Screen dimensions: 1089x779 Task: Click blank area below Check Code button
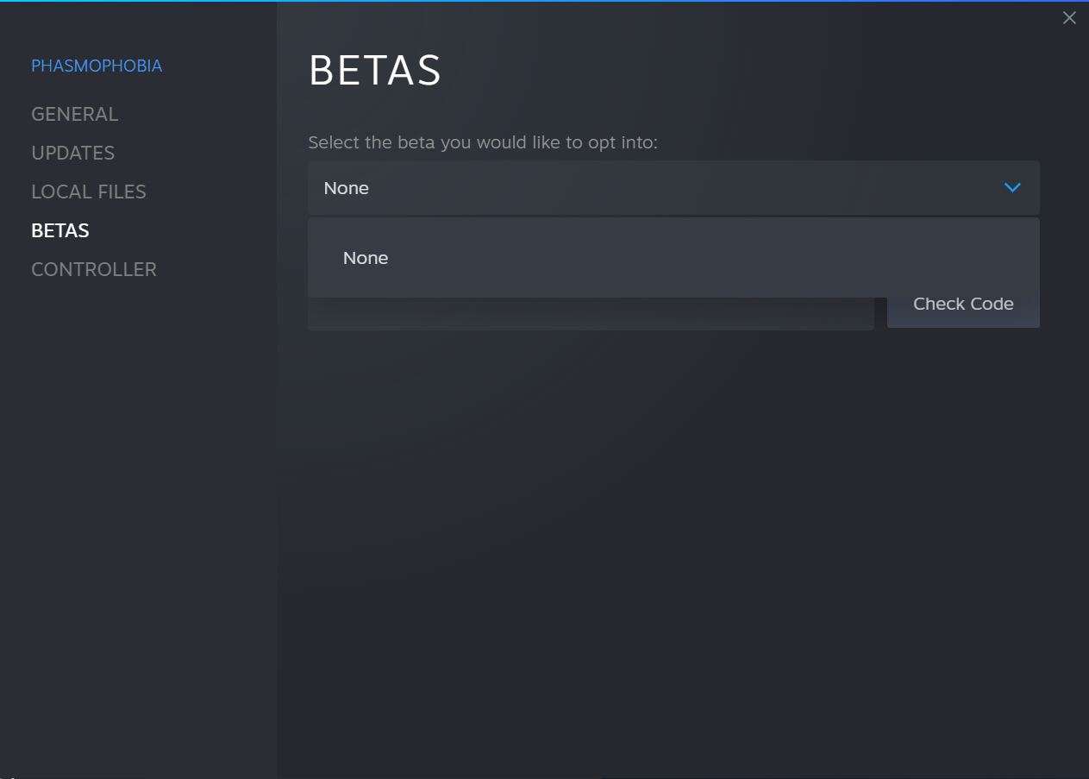click(x=963, y=431)
